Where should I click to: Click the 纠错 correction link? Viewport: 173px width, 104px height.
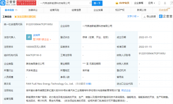[x=88, y=84]
